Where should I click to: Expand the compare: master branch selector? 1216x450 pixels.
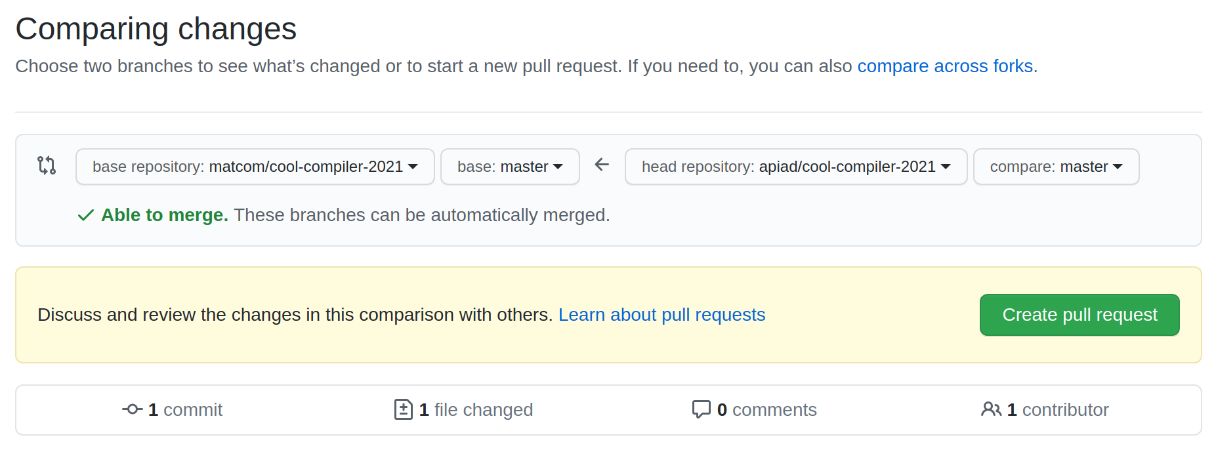pyautogui.click(x=1056, y=167)
